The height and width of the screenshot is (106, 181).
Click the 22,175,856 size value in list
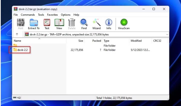click(x=77, y=50)
